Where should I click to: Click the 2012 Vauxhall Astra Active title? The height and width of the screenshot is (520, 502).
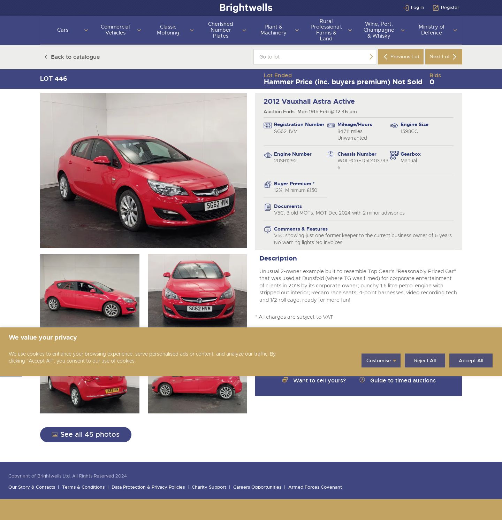point(309,101)
